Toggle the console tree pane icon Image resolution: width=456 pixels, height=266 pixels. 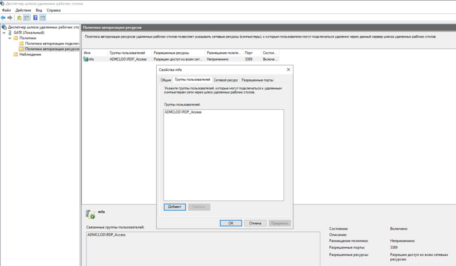pos(27,18)
